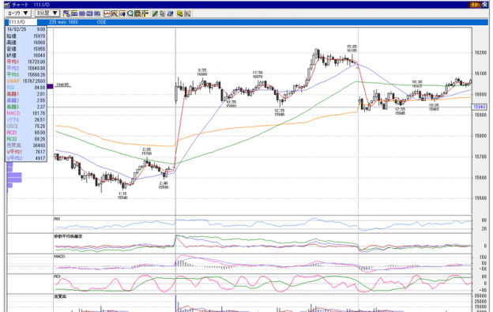
Task: Toggle the 連動 link button in title bar
Action: click(475, 5)
